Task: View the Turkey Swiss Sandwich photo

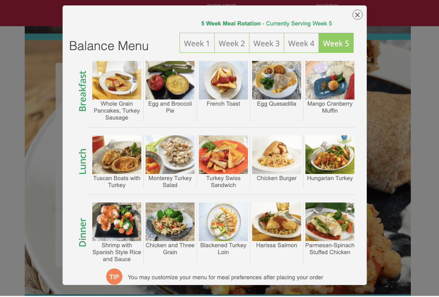Action: coord(223,155)
